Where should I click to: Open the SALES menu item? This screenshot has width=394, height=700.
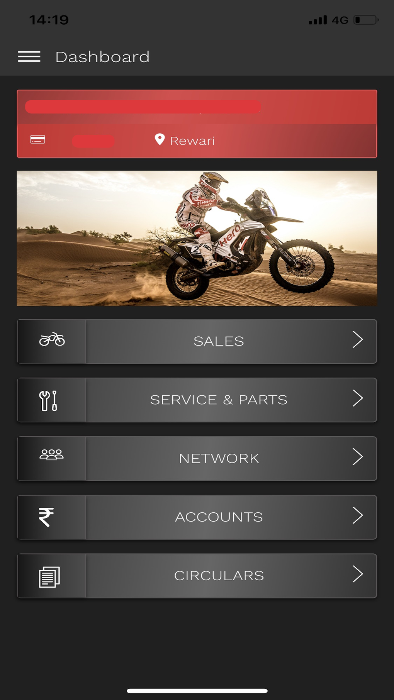coord(197,341)
